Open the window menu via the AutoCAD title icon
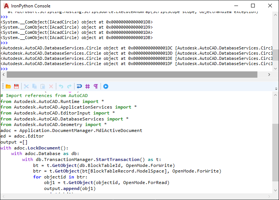This screenshot has height=200, width=279. tap(6, 6)
